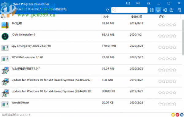Viewport: 184px width, 117px height.
Task: Click the 308.00 KB size value
Action: tap(109, 91)
